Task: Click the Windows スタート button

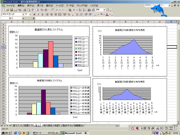Action: click(6, 133)
